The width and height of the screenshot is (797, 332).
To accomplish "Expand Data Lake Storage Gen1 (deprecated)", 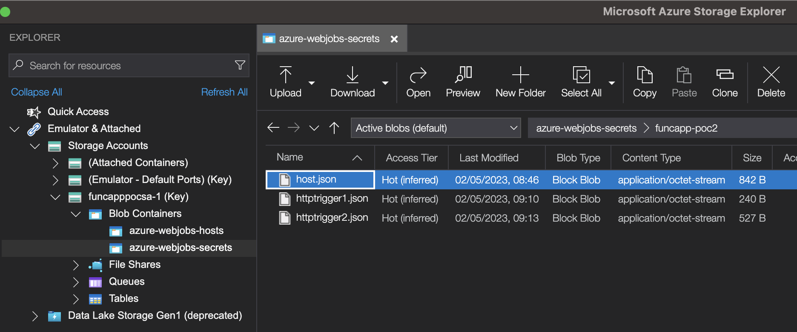I will pyautogui.click(x=35, y=316).
